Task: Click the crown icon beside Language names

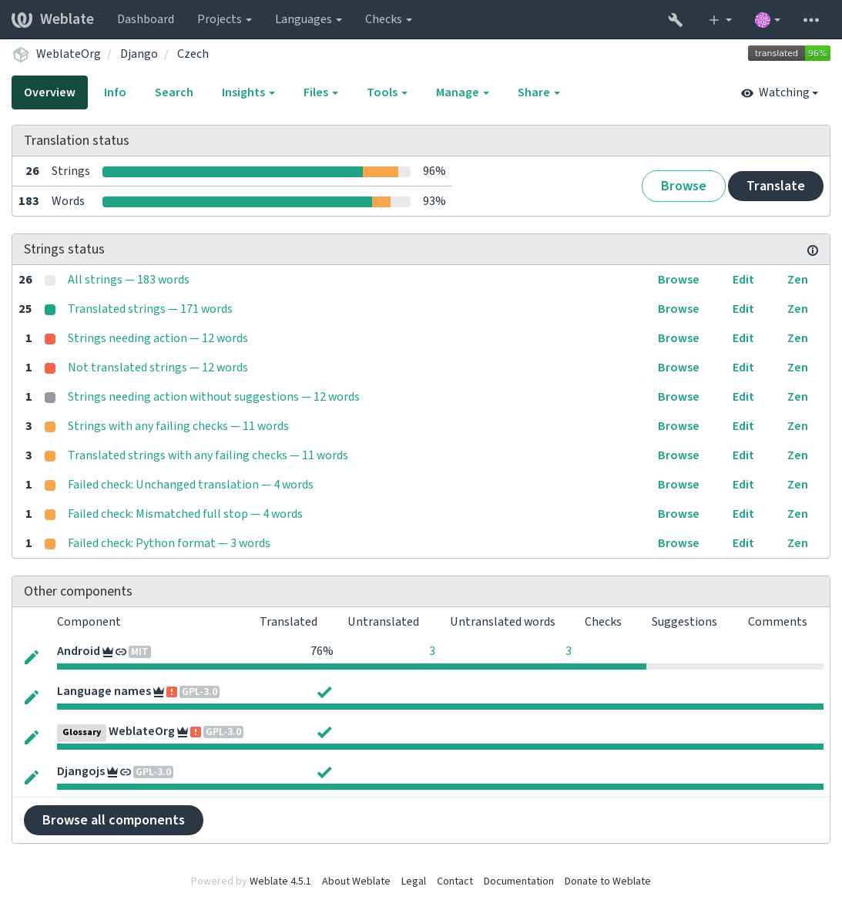Action: tap(159, 692)
